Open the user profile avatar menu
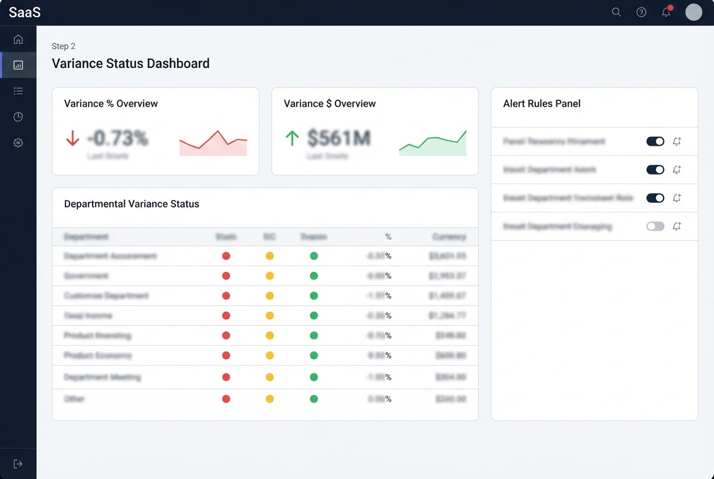This screenshot has height=479, width=714. tap(694, 12)
